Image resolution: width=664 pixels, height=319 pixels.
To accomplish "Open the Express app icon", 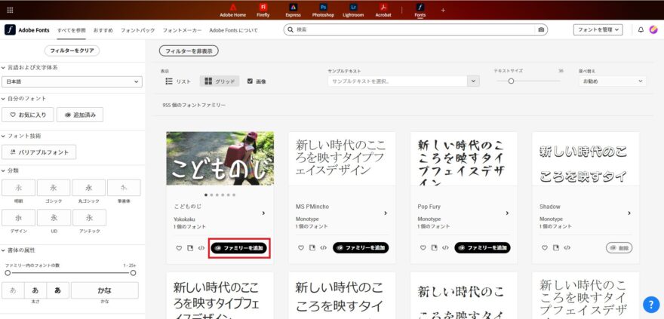I will pyautogui.click(x=293, y=10).
